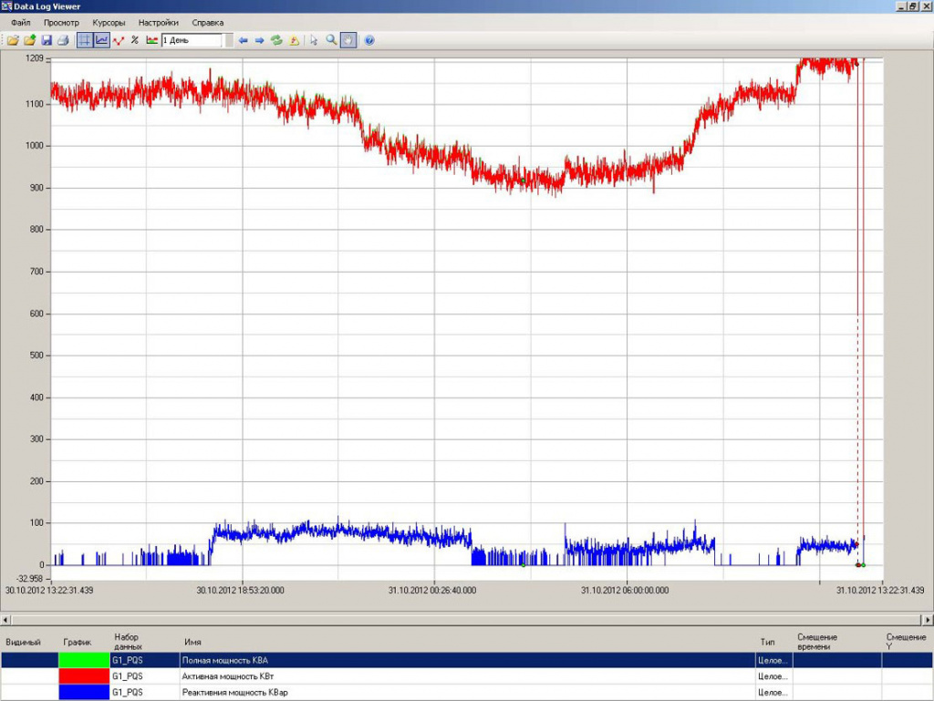The width and height of the screenshot is (934, 701).
Task: Click the 'Смещение Y' column header
Action: pyautogui.click(x=906, y=642)
